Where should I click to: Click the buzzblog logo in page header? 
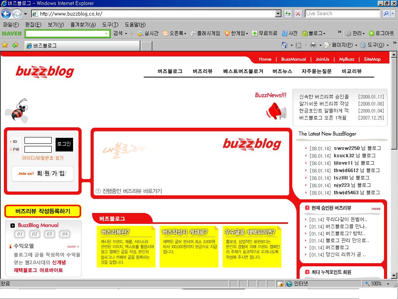click(45, 72)
